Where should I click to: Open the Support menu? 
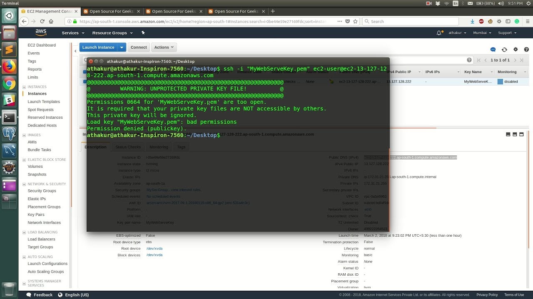coord(507,33)
